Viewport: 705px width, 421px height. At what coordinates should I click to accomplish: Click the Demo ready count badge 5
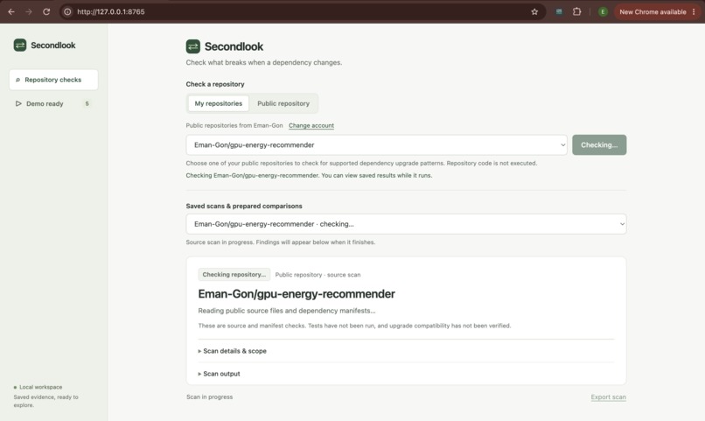[87, 103]
